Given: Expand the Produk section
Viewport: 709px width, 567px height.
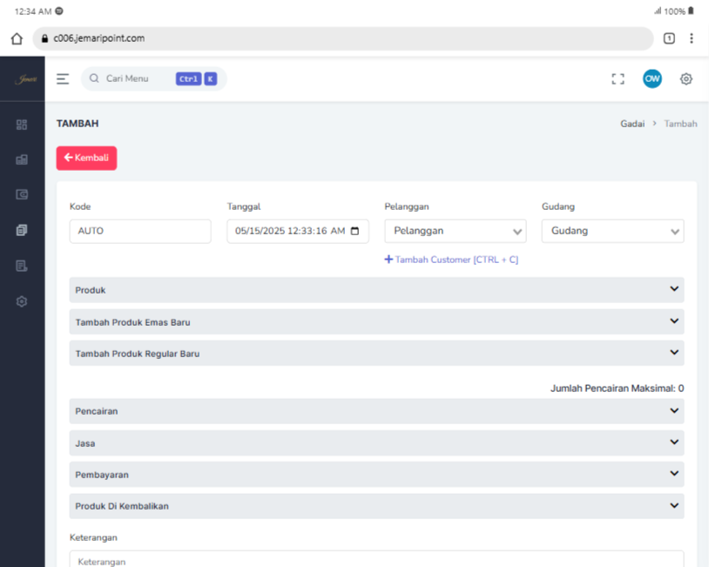Looking at the screenshot, I should coord(376,290).
